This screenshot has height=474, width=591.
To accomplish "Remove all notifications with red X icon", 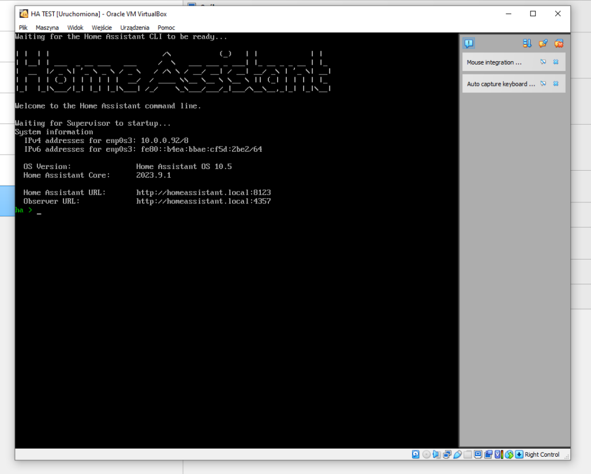I will click(x=558, y=43).
